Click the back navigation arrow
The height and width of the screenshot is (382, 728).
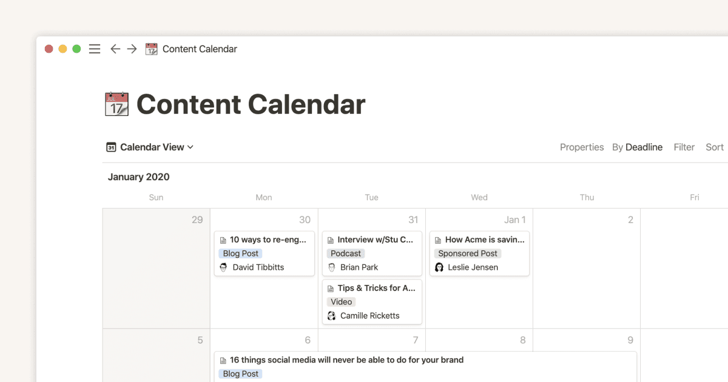pyautogui.click(x=115, y=49)
